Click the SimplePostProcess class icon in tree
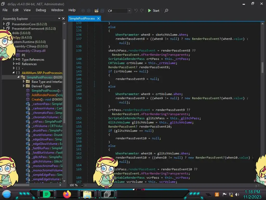266x200 pixels. pyautogui.click(x=23, y=77)
